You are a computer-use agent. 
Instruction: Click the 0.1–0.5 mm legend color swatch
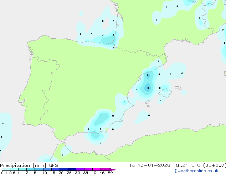coord(6,169)
